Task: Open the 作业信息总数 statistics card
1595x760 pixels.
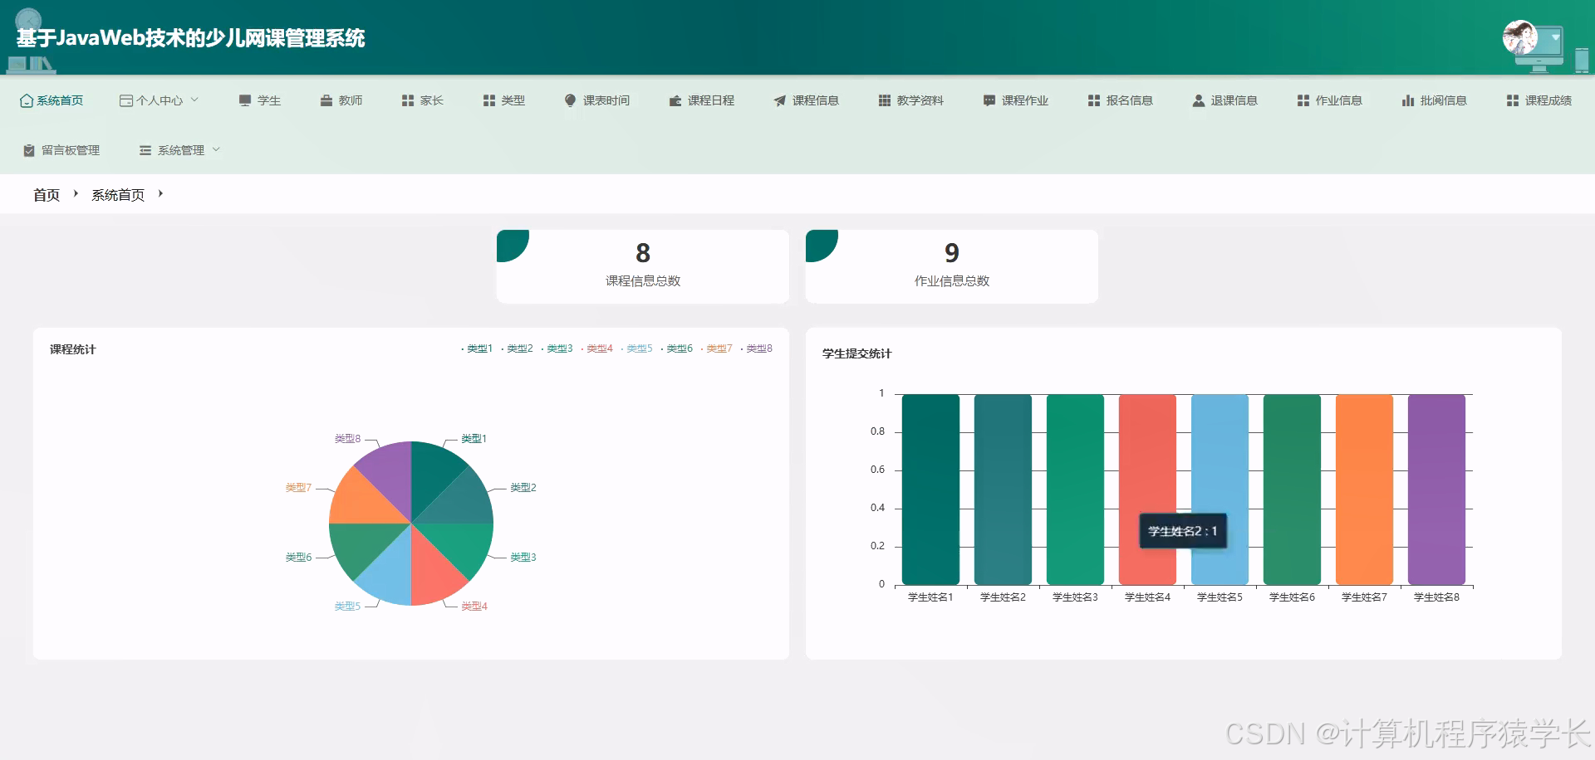Action: click(x=952, y=266)
